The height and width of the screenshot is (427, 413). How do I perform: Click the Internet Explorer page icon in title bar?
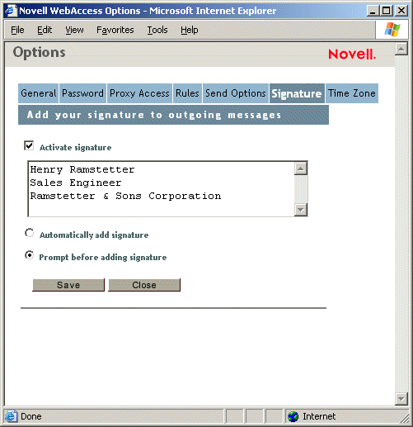coord(11,11)
